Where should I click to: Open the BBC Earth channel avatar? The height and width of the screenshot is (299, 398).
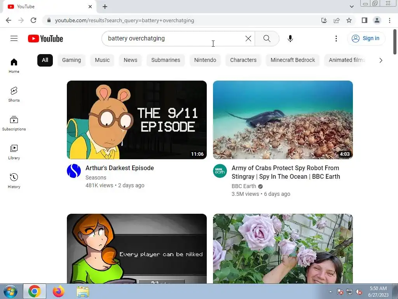(220, 171)
